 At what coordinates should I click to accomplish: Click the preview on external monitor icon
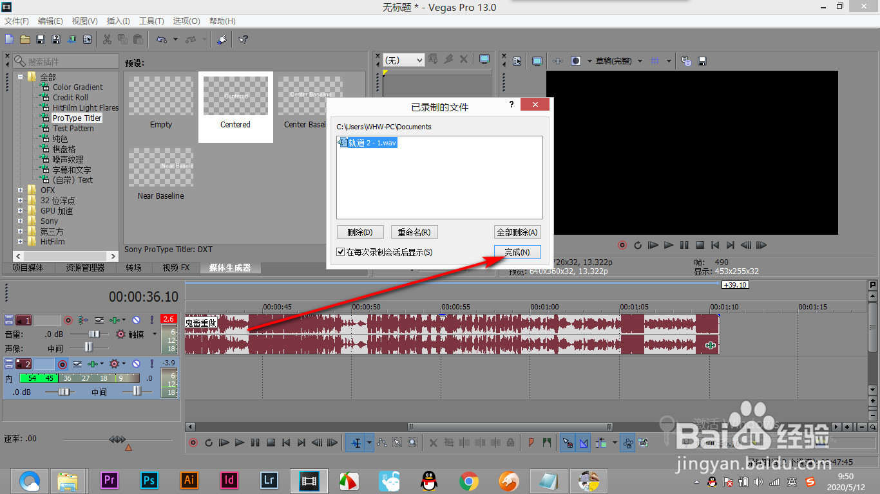(537, 61)
